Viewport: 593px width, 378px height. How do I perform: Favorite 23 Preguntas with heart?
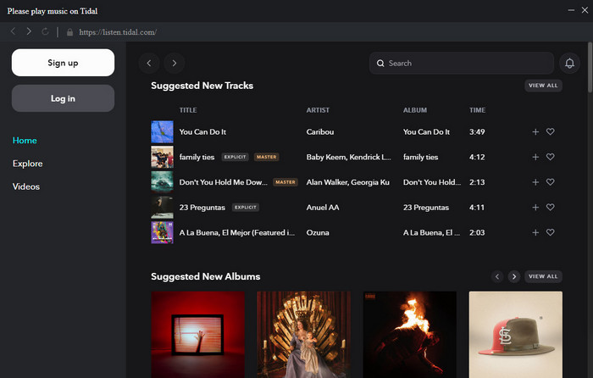click(x=551, y=207)
